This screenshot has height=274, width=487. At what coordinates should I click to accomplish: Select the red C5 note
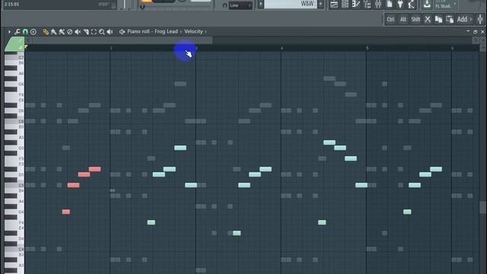pos(73,185)
